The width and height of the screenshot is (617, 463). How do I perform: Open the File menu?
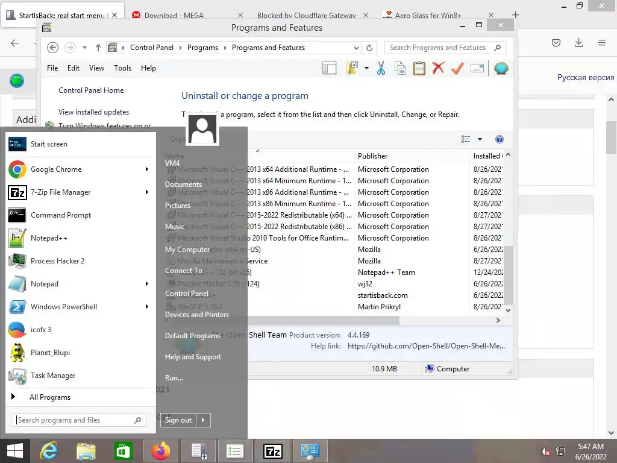point(52,68)
